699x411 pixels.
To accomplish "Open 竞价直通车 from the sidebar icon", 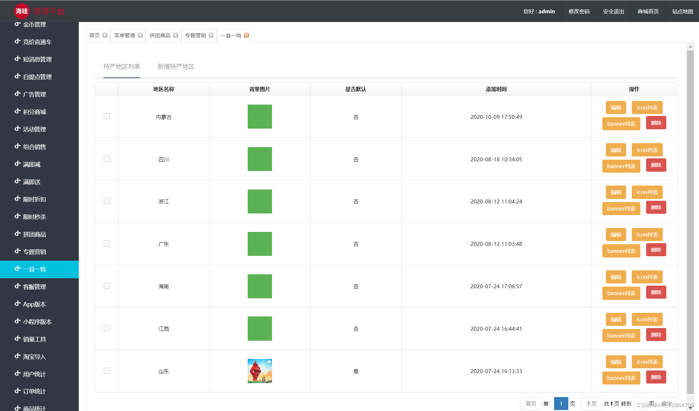I will (x=18, y=41).
